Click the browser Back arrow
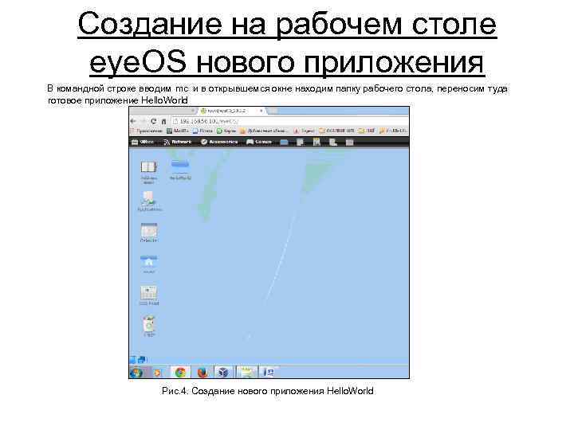This screenshot has height=430, width=574. [x=133, y=121]
